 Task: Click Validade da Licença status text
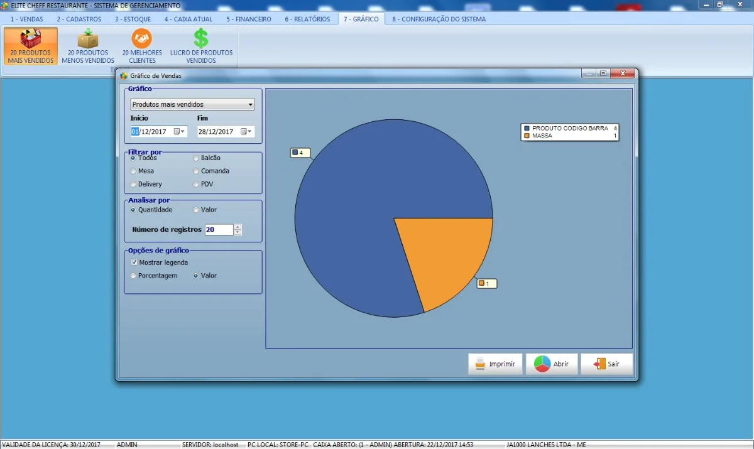pyautogui.click(x=52, y=445)
